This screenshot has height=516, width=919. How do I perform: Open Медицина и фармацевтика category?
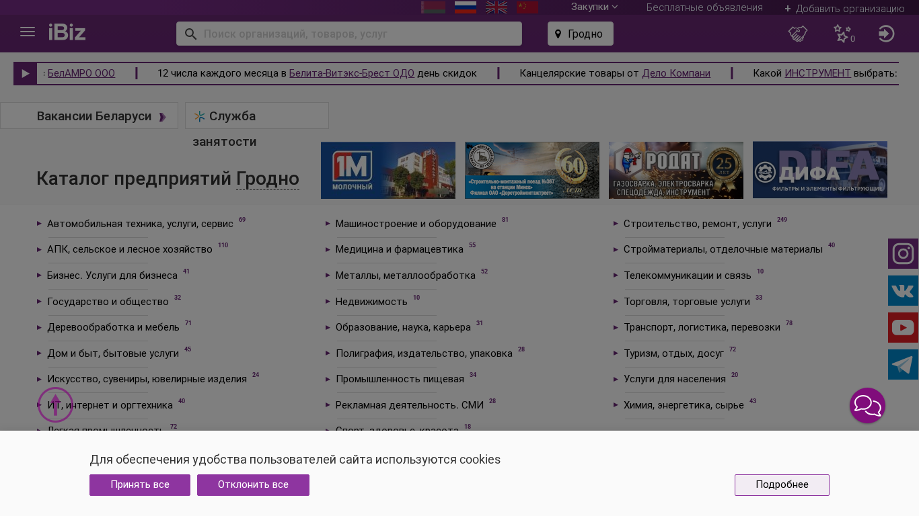point(400,249)
